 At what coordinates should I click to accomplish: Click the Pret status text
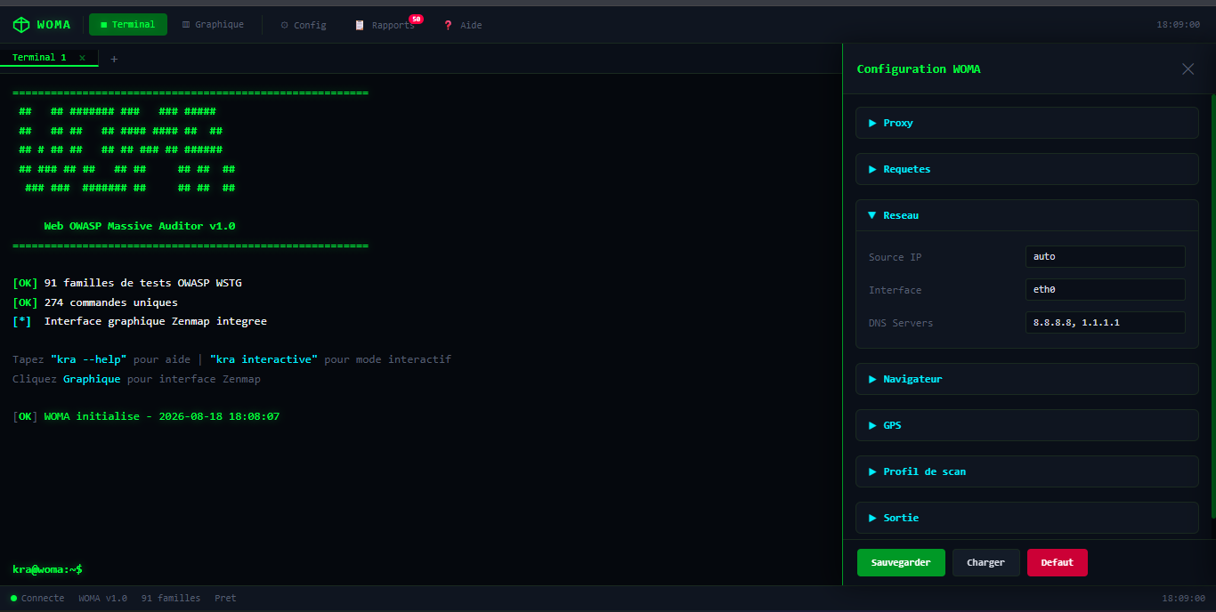pos(225,598)
